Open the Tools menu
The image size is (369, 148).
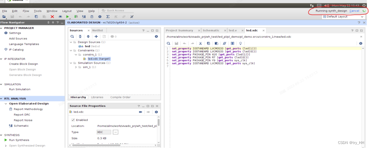38,11
